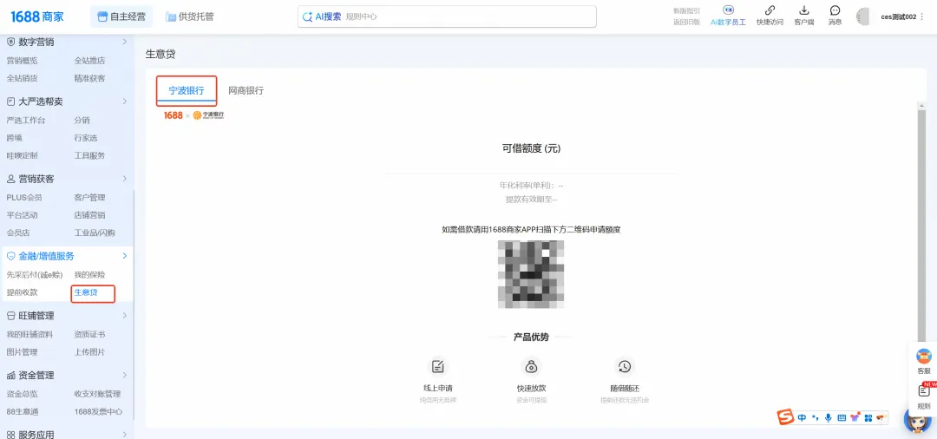The height and width of the screenshot is (439, 937).
Task: Click the 返回旧版 link
Action: click(x=686, y=22)
